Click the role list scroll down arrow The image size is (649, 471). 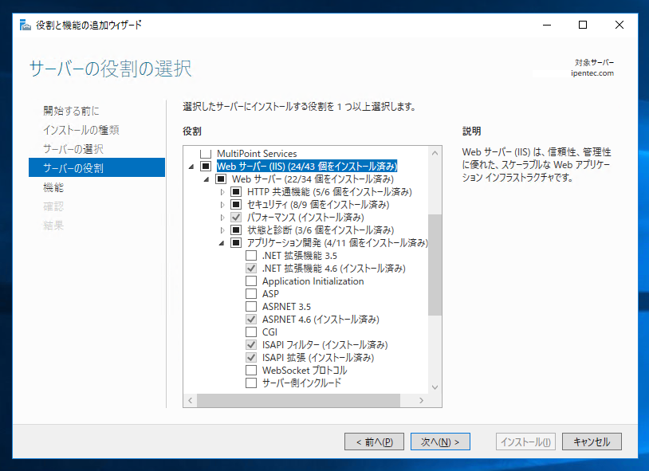pyautogui.click(x=435, y=387)
